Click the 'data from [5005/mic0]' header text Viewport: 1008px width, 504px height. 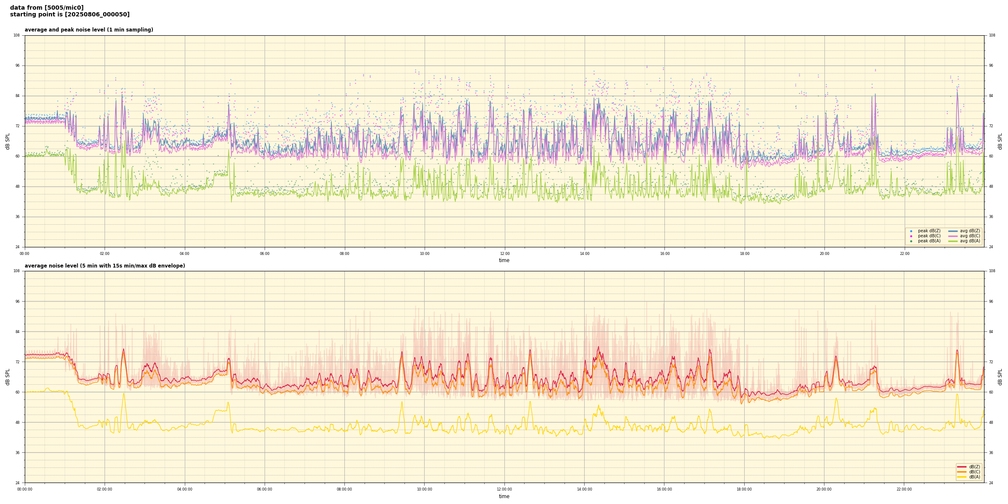coord(47,8)
